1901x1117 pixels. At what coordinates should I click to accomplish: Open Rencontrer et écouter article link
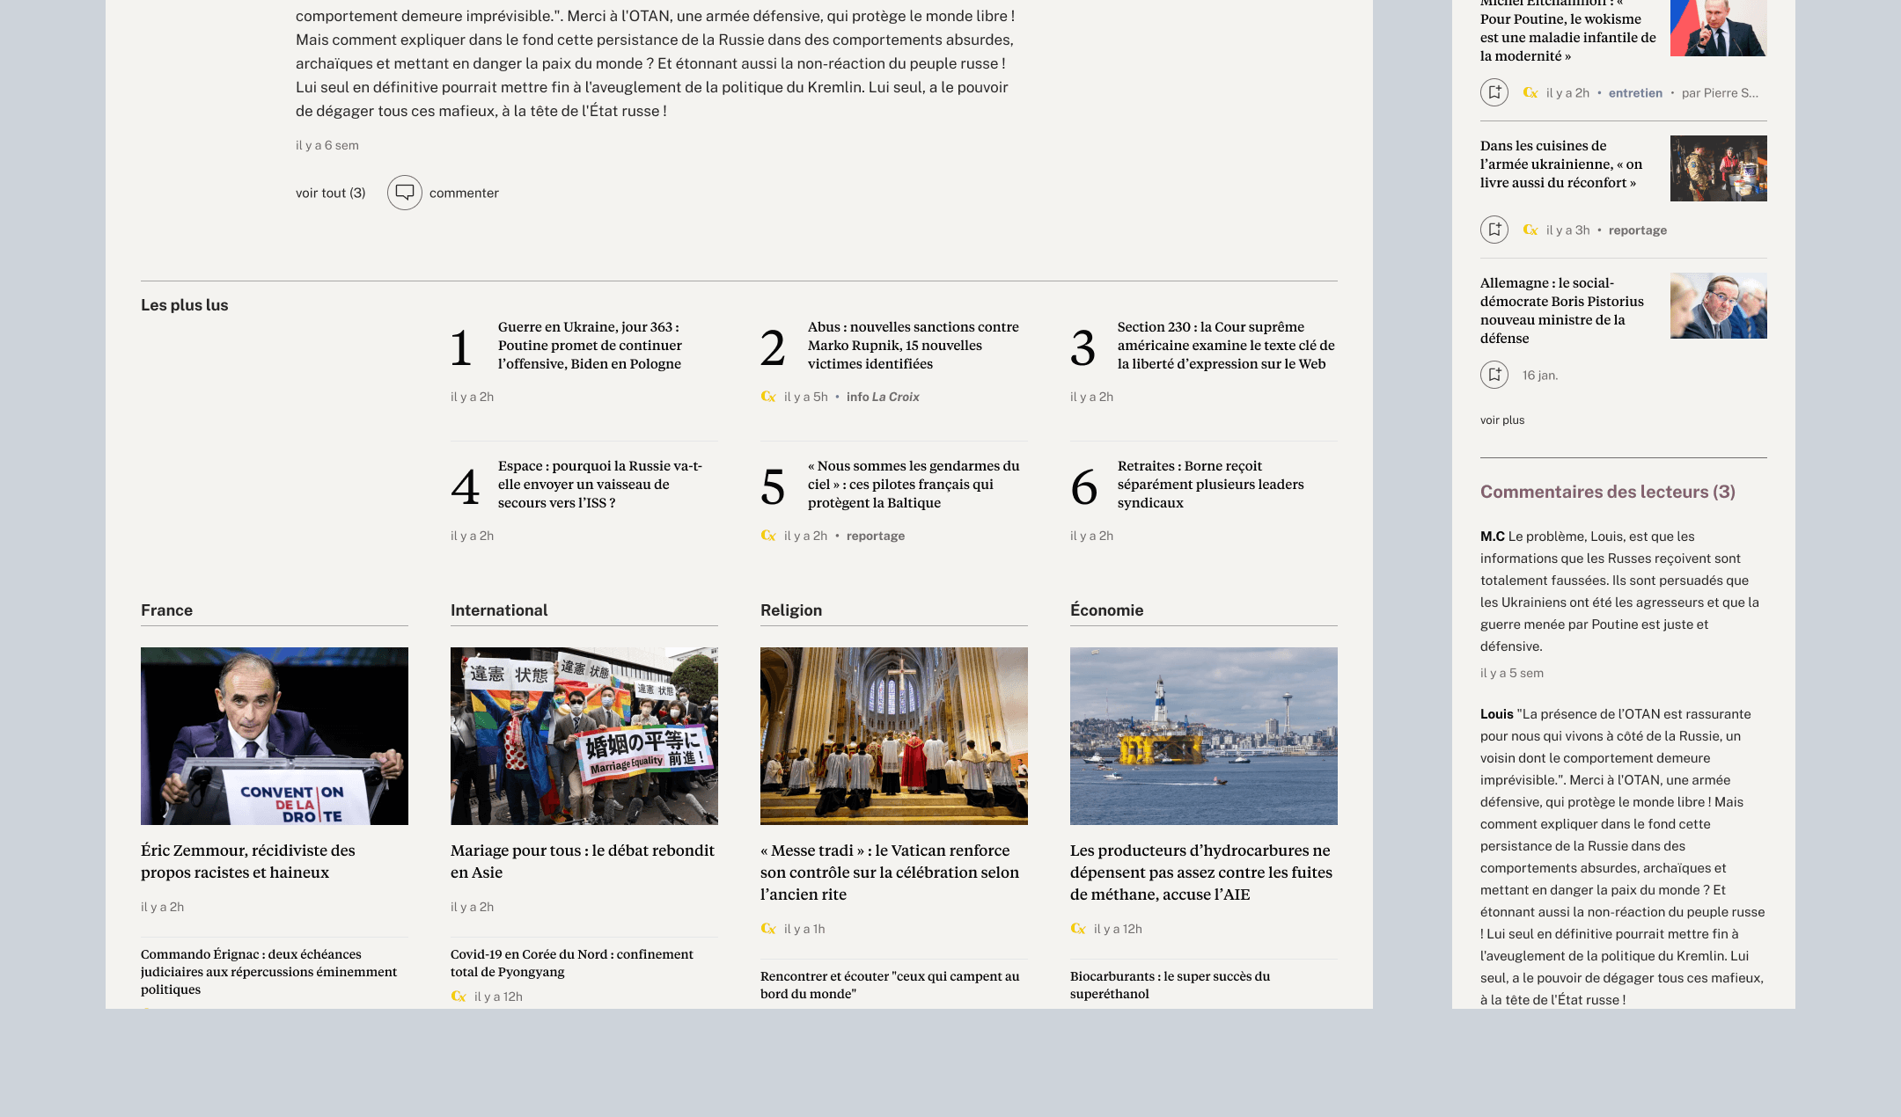890,985
